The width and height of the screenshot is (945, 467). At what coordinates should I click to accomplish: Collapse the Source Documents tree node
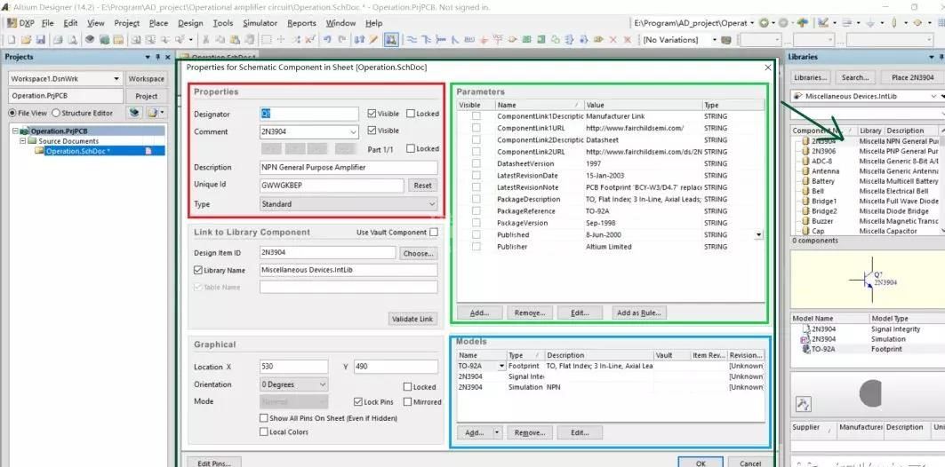(x=20, y=141)
